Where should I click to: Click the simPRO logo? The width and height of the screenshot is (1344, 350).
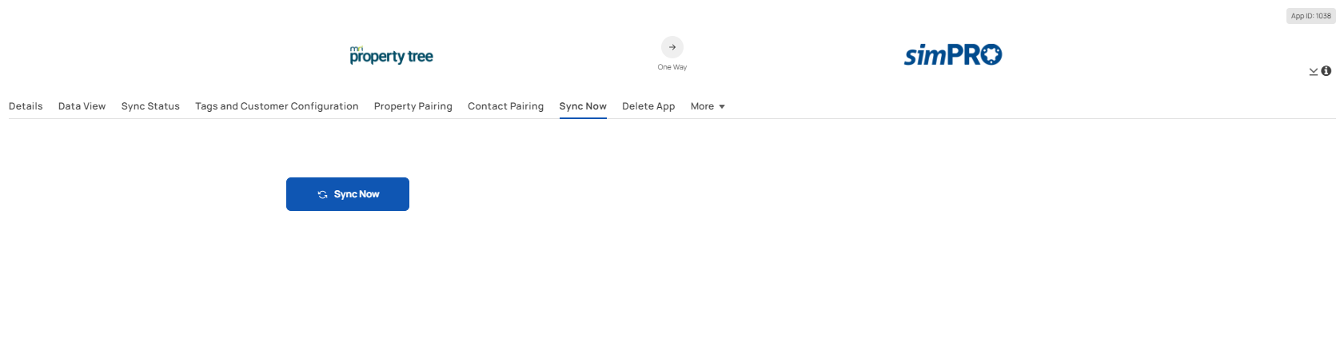[x=953, y=54]
